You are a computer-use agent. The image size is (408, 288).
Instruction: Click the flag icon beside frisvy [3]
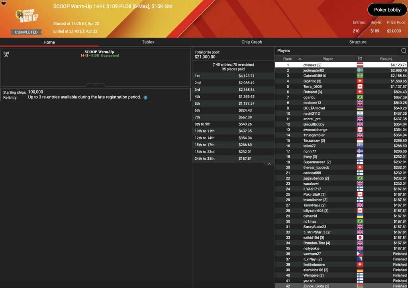pos(360,157)
